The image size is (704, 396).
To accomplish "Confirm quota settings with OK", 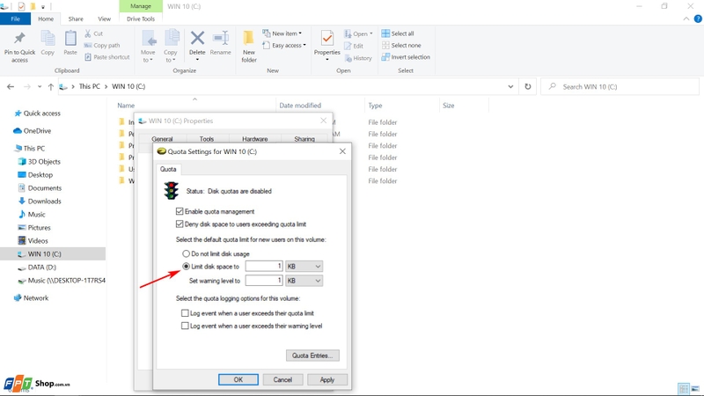I will click(x=238, y=379).
